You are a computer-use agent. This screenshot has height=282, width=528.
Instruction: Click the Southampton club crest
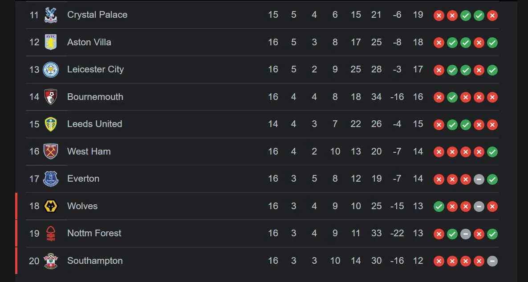click(x=51, y=261)
